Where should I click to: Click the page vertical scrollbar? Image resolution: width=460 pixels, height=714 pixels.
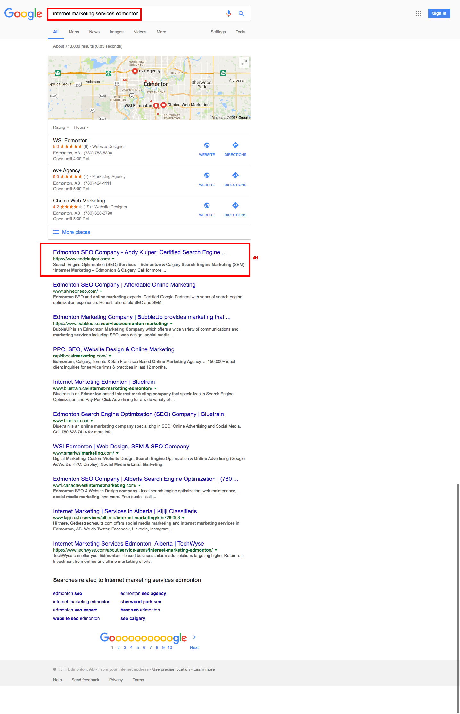click(458, 598)
